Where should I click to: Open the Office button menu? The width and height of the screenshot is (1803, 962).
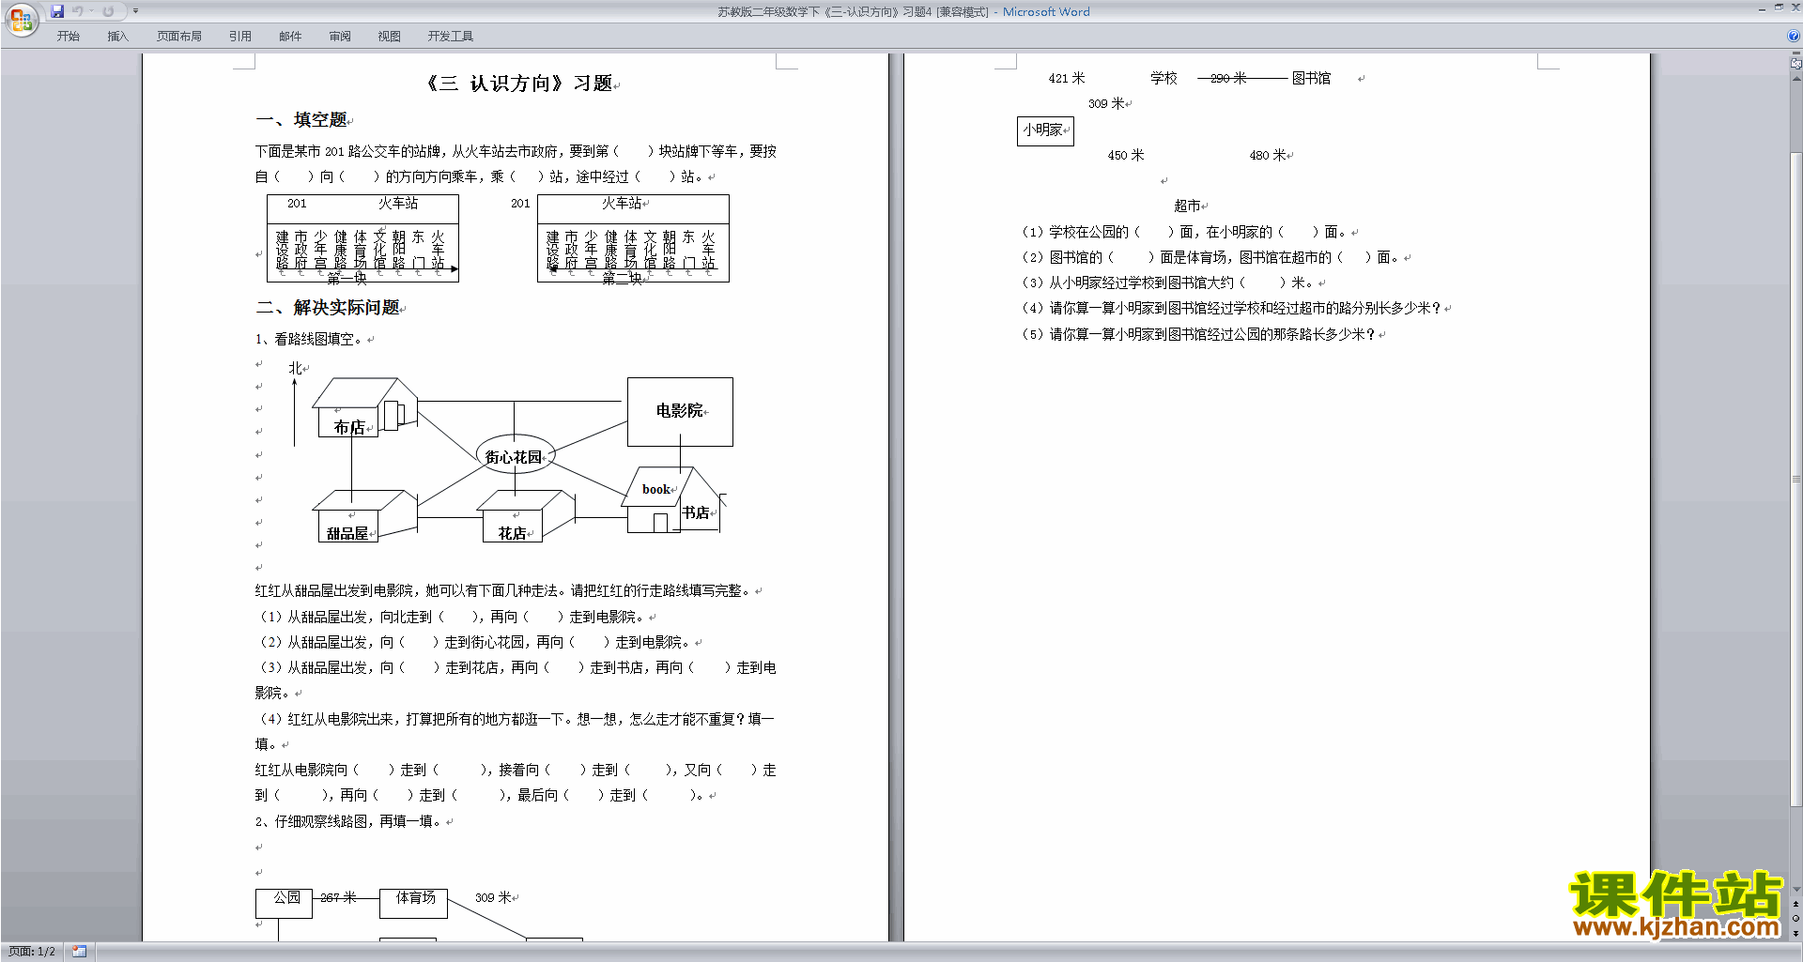(21, 20)
